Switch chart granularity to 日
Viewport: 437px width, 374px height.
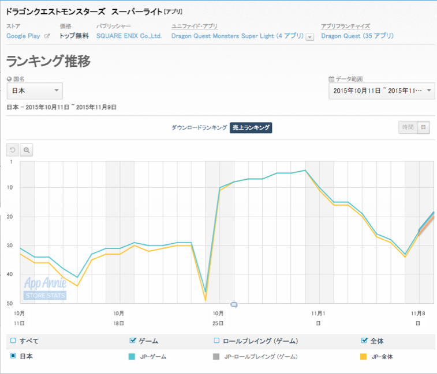click(423, 127)
